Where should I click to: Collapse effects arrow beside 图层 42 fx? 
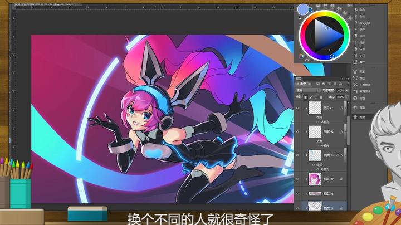(x=345, y=131)
